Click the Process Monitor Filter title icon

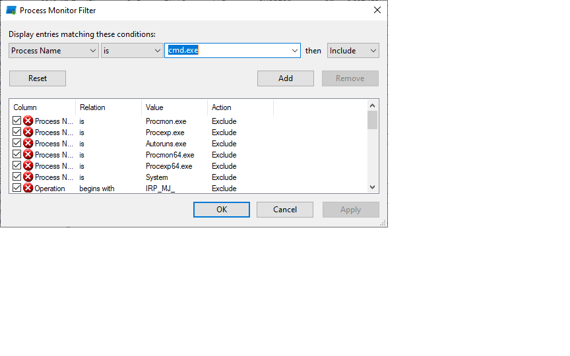[x=11, y=11]
